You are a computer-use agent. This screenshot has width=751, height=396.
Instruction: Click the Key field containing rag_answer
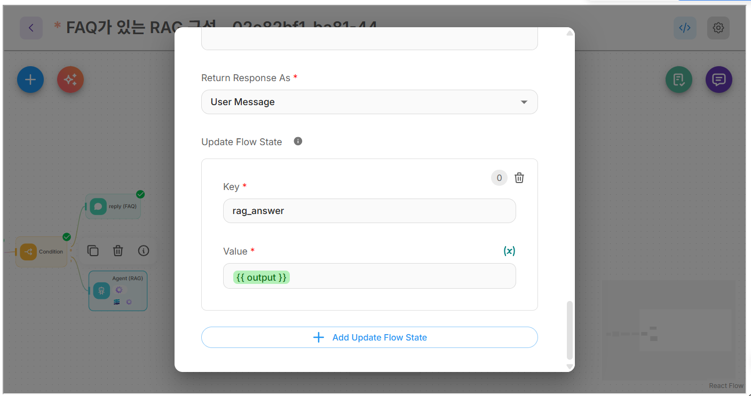point(369,211)
